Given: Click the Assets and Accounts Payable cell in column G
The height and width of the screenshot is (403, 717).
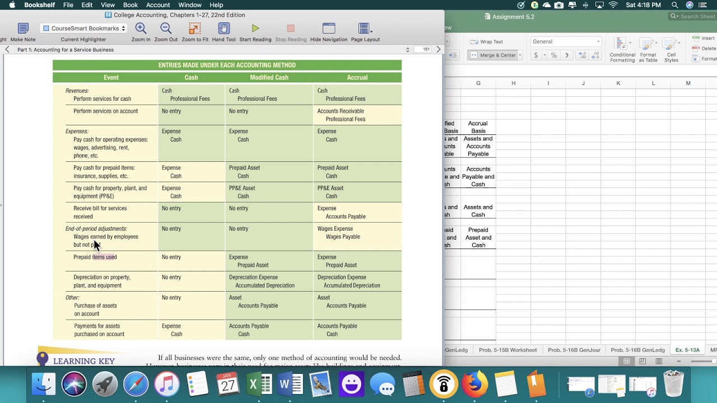Looking at the screenshot, I should [478, 146].
